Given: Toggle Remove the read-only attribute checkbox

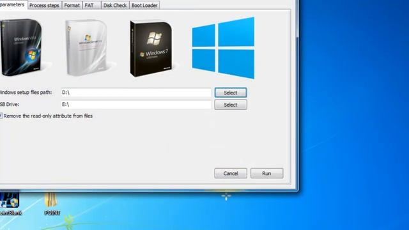Looking at the screenshot, I should pyautogui.click(x=1, y=116).
